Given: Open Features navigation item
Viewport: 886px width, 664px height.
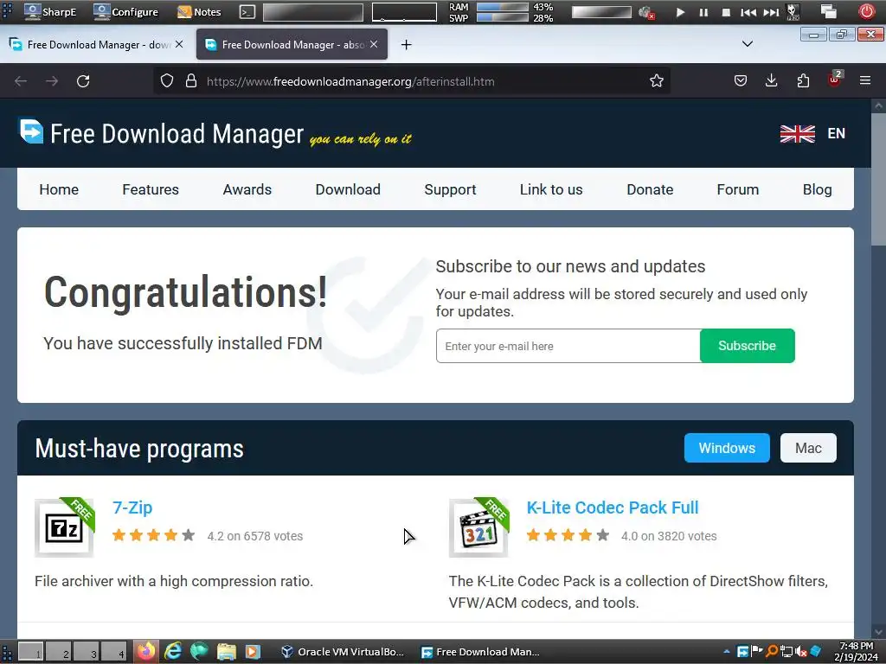Looking at the screenshot, I should tap(151, 189).
